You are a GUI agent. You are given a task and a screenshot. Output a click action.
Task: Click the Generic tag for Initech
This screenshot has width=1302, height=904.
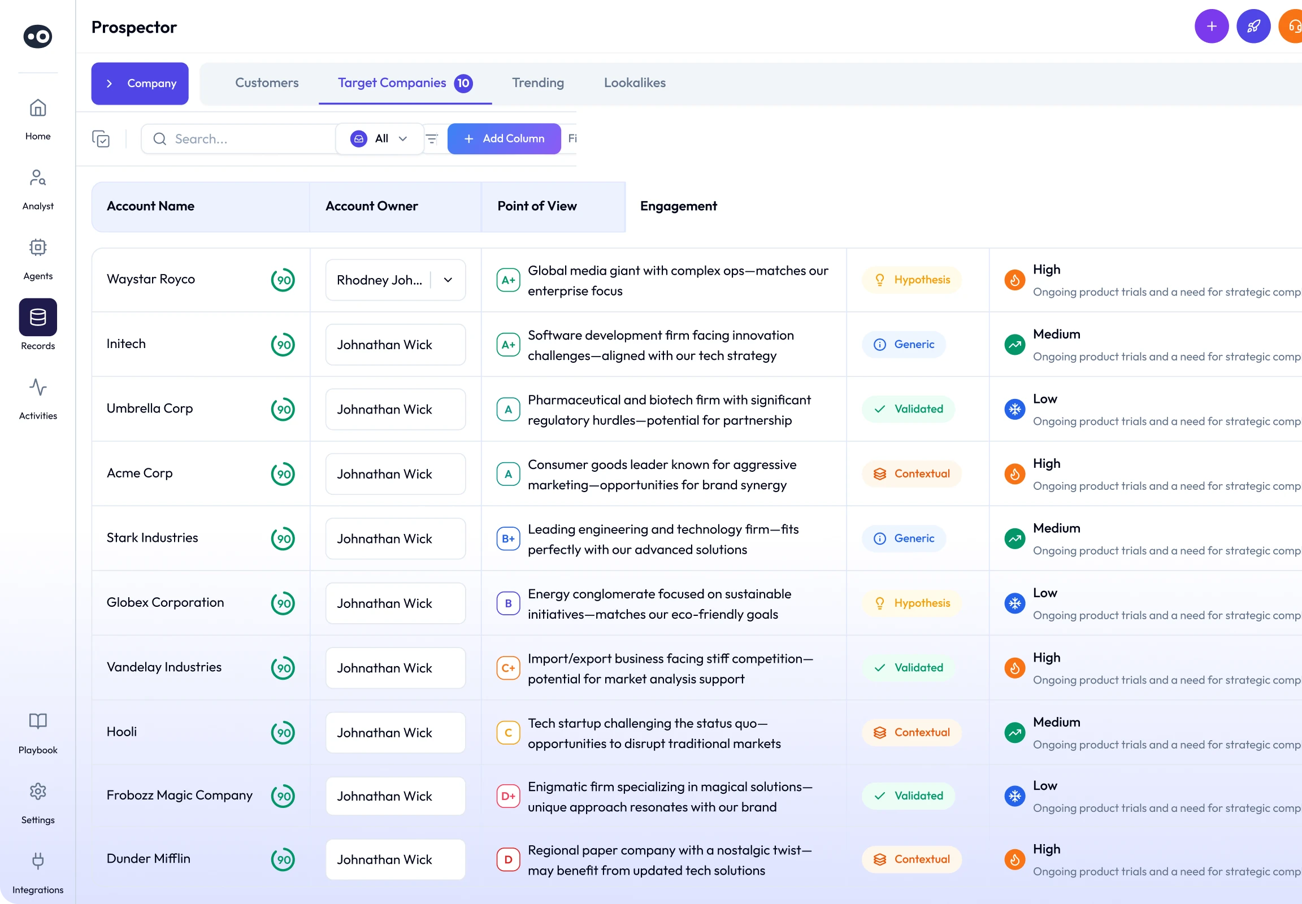click(904, 345)
